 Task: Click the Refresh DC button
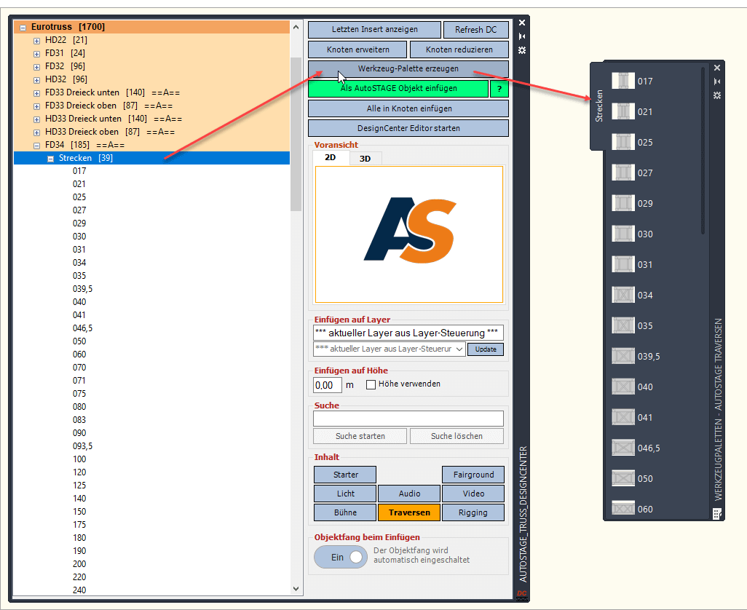(476, 30)
